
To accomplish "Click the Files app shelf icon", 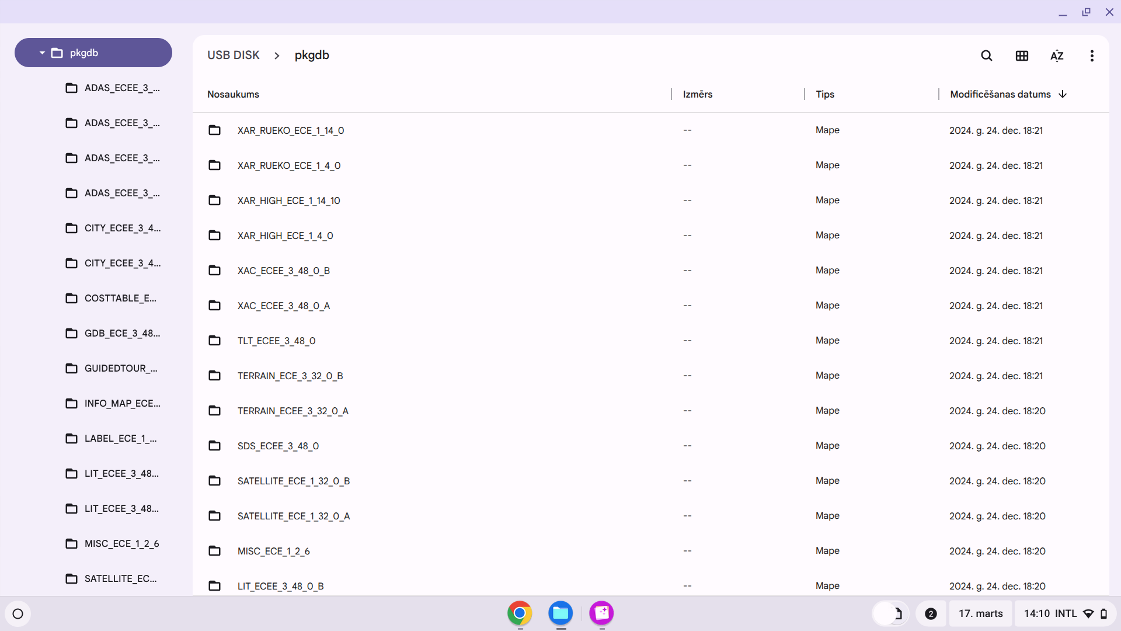I will coord(560,613).
